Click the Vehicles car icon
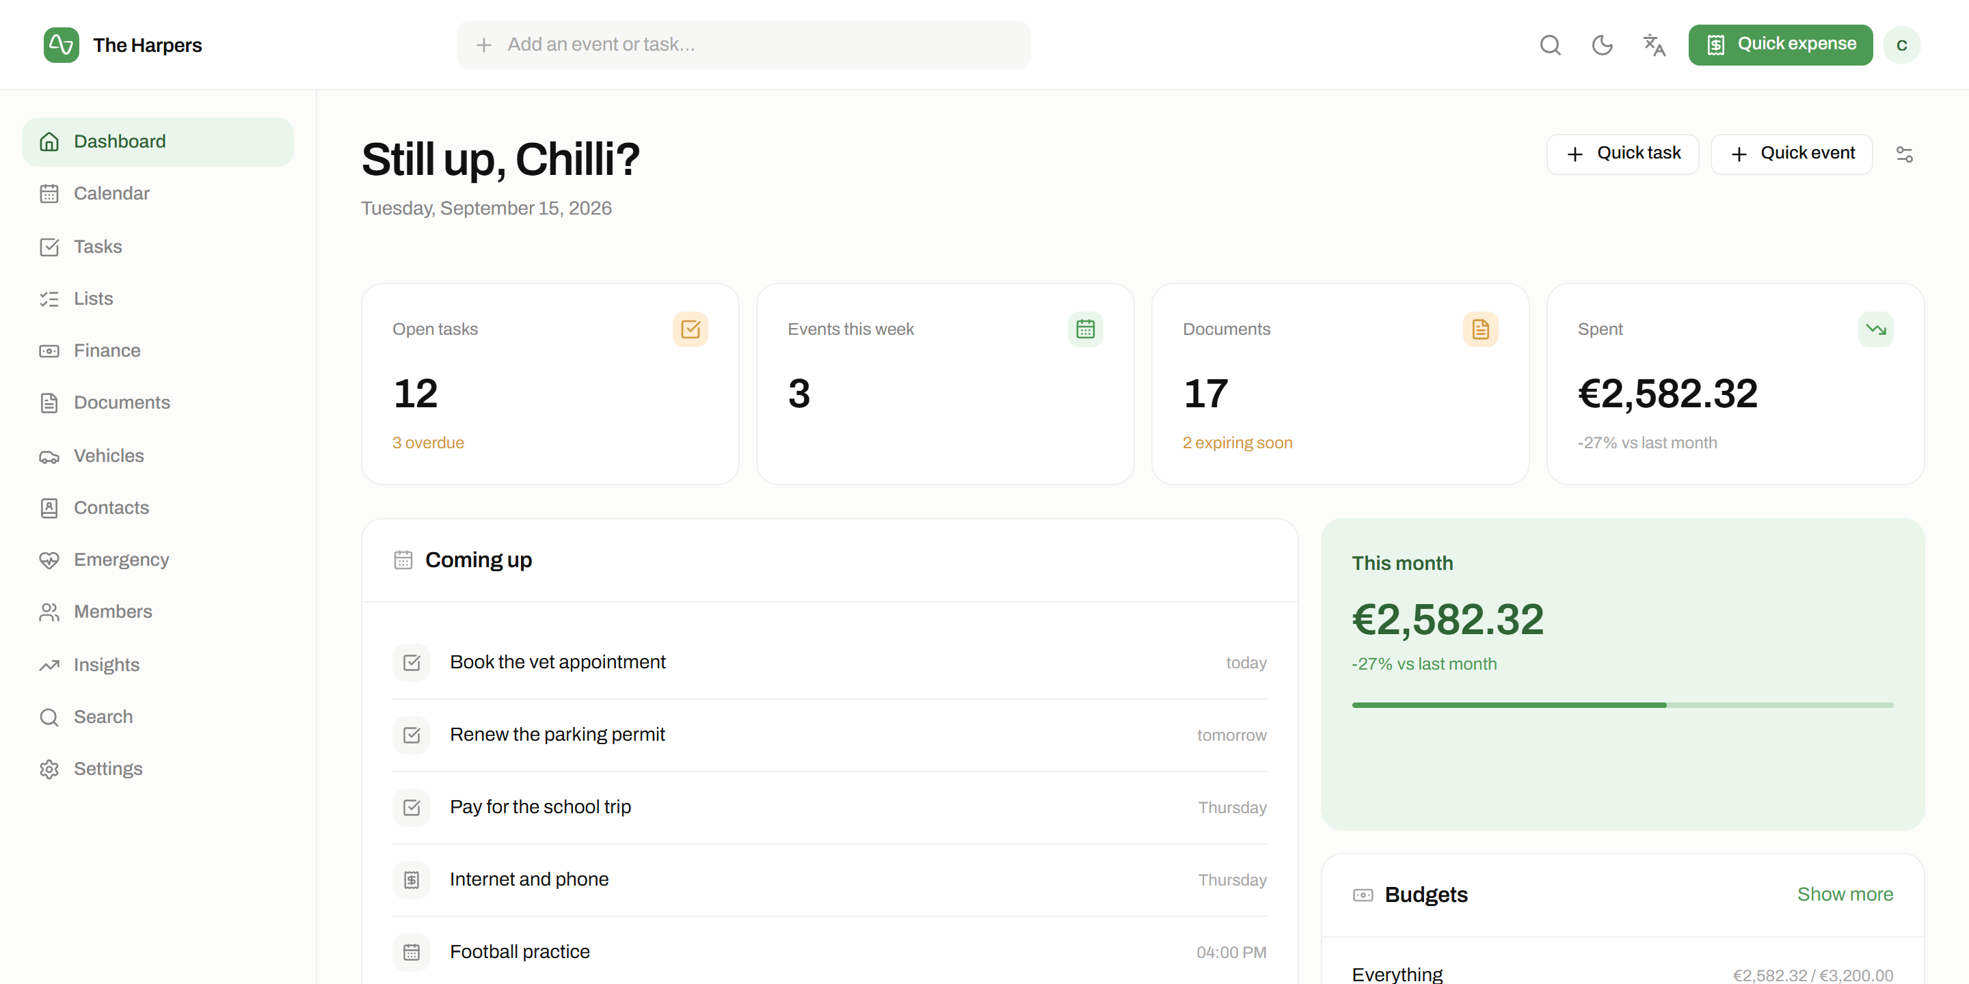Screen dimensions: 1969x984 [x=49, y=456]
